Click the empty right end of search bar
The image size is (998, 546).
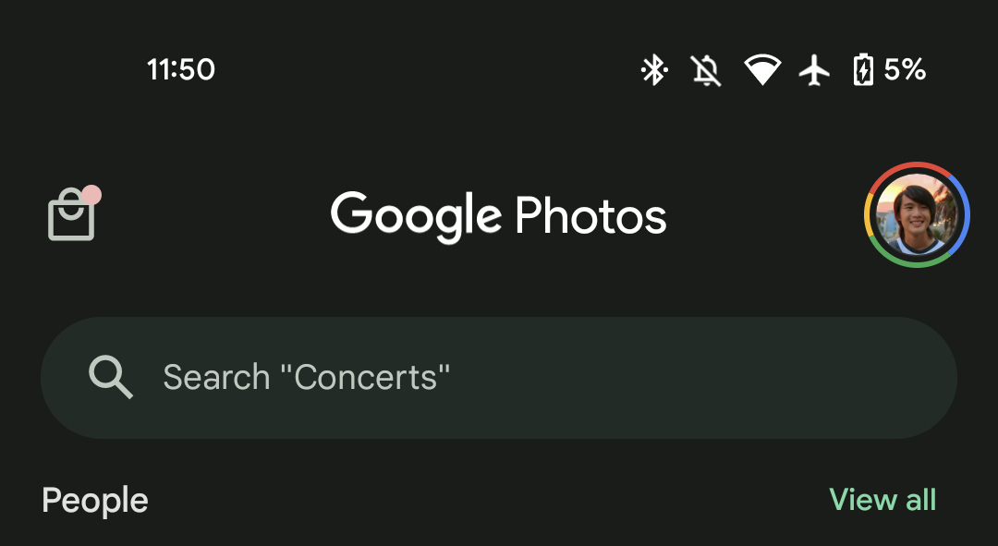tap(832, 378)
